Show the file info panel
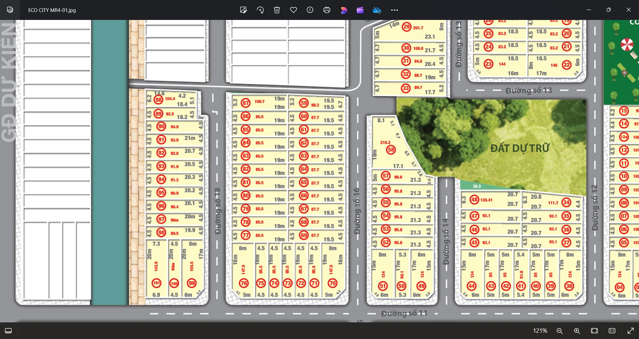This screenshot has height=339, width=639. (x=310, y=10)
